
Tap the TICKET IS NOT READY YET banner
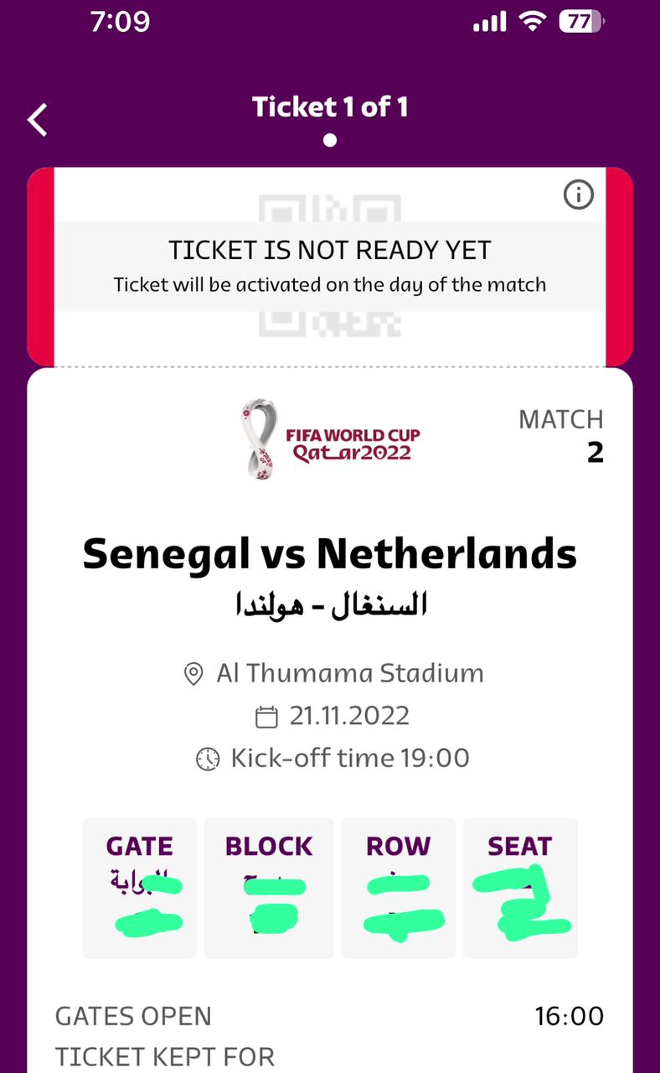tap(330, 266)
